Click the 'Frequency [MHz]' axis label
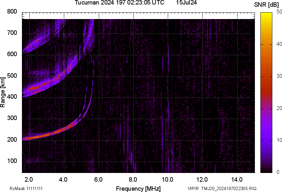282x192 pixels. pos(138,189)
